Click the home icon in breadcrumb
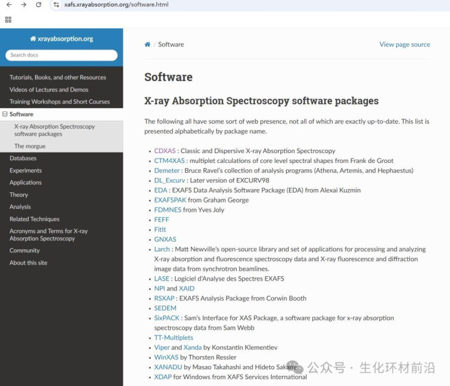450x386 pixels. [x=148, y=44]
